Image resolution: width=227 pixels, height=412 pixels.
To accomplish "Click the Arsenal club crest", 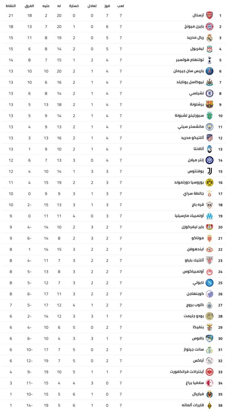I will pyautogui.click(x=209, y=16).
